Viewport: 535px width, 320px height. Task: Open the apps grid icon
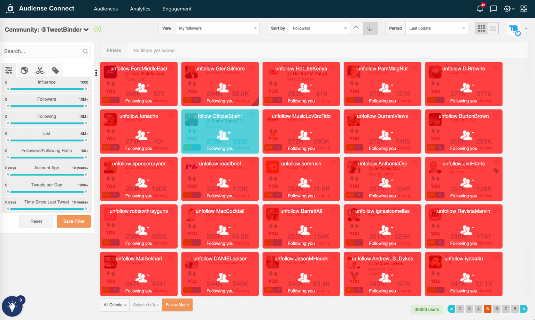point(524,9)
